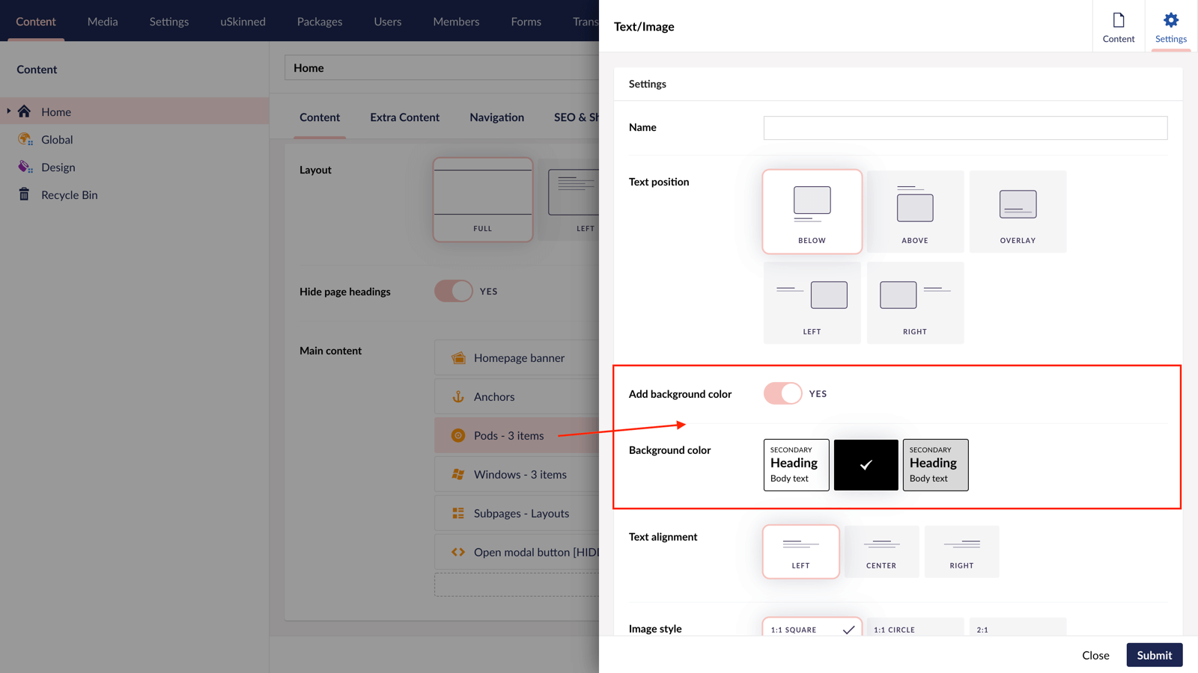Switch to the Extra Content tab
Viewport: 1198px width, 673px height.
point(404,117)
